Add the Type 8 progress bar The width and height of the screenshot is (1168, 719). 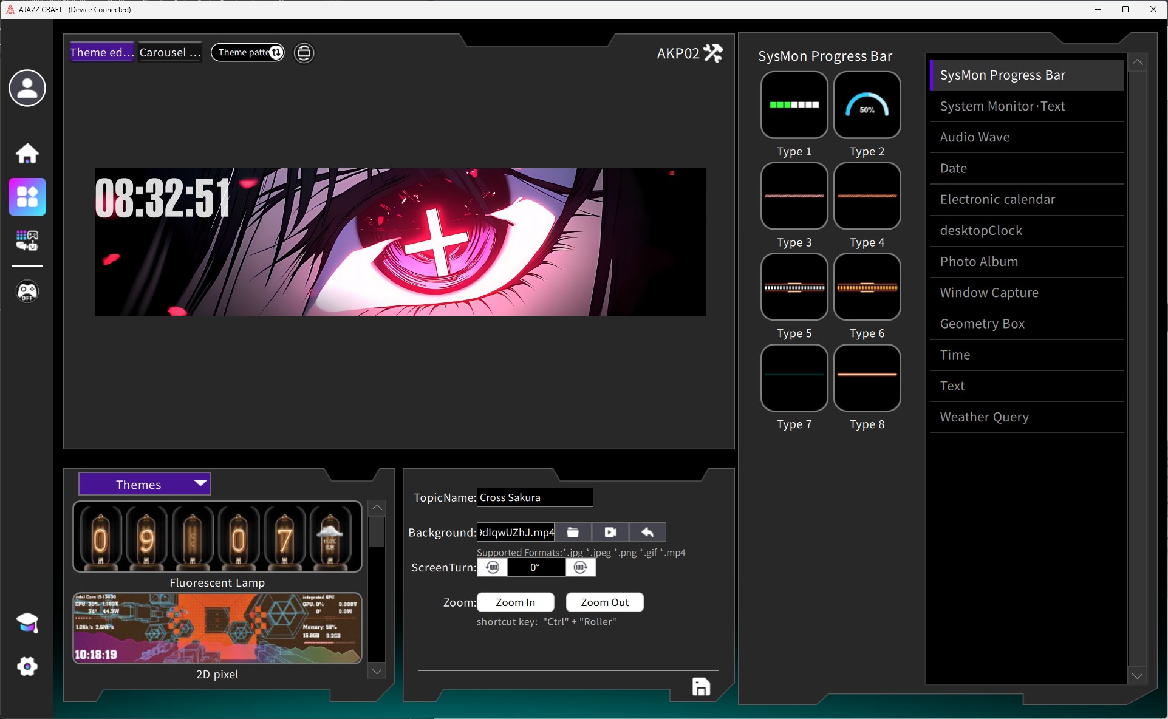click(867, 378)
